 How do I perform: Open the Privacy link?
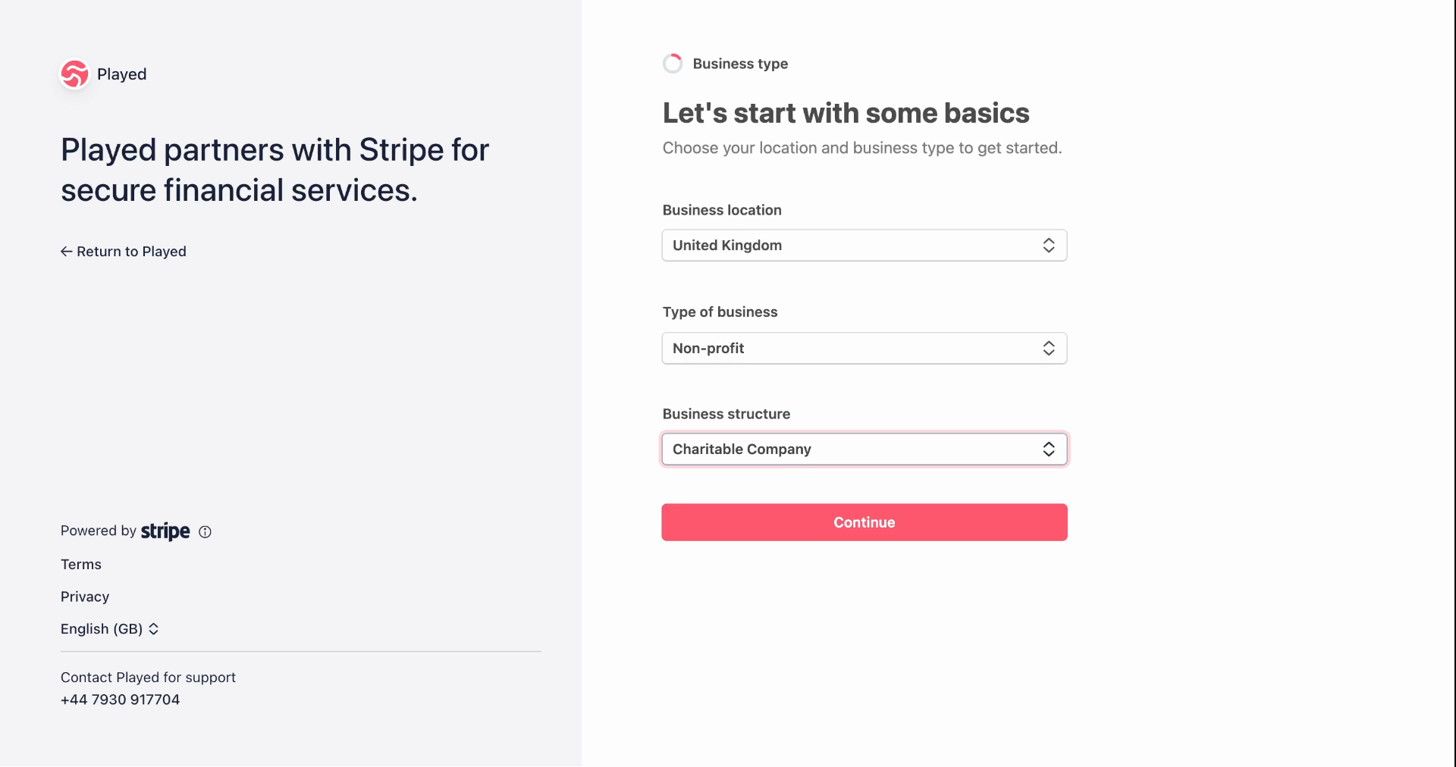85,597
